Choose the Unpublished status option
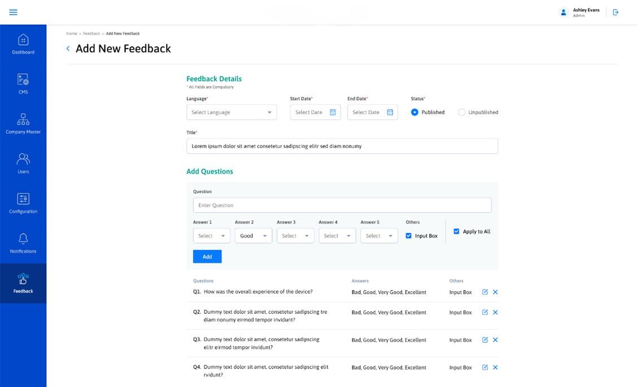The height and width of the screenshot is (387, 637). pyautogui.click(x=461, y=112)
